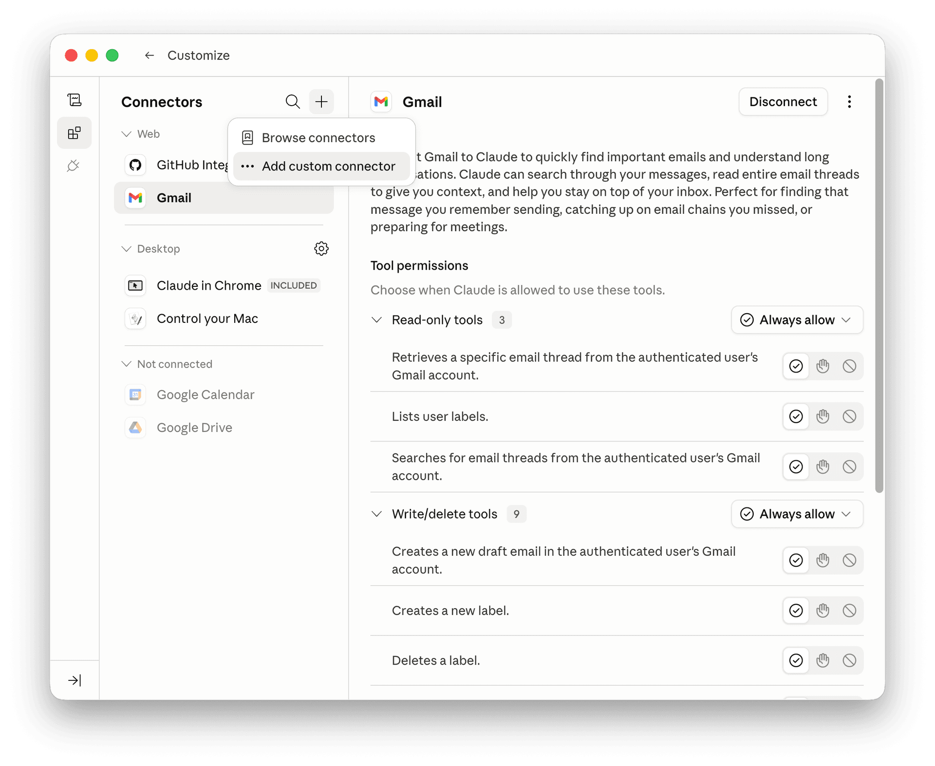Screen dimensions: 935x766
Task: Block the 'Deletes a label' tool
Action: click(x=849, y=660)
